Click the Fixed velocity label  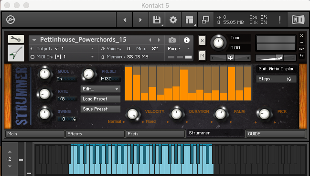150,121
